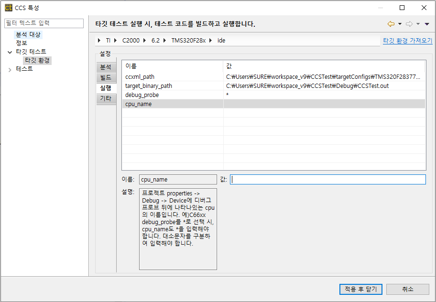The width and height of the screenshot is (436, 302).
Task: Click the 이름 column header
Action: click(173, 66)
